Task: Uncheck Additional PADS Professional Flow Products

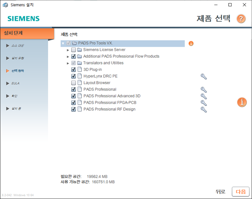Action: tap(74, 56)
